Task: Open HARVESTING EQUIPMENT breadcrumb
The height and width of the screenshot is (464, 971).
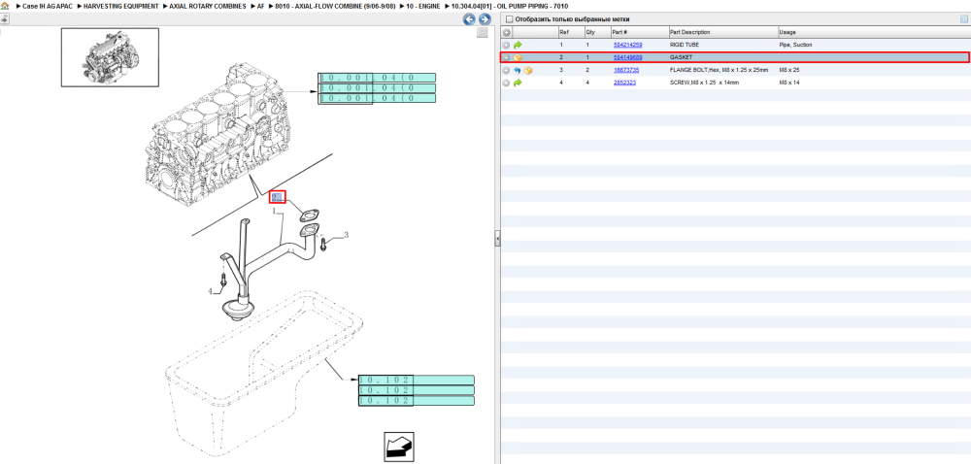Action: point(120,6)
